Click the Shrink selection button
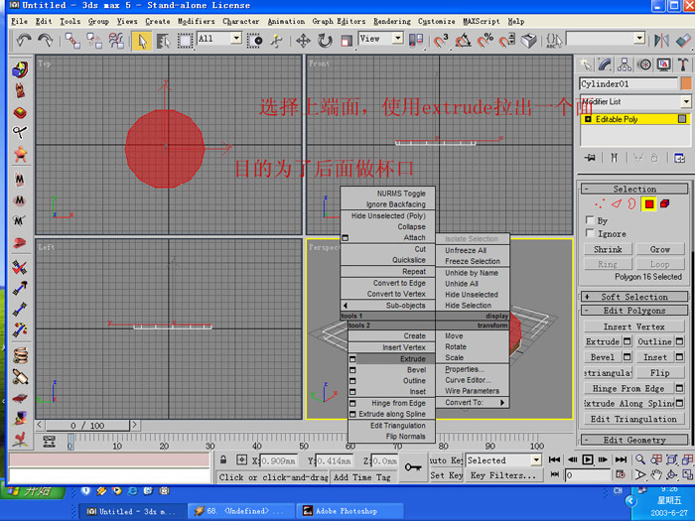 click(608, 249)
